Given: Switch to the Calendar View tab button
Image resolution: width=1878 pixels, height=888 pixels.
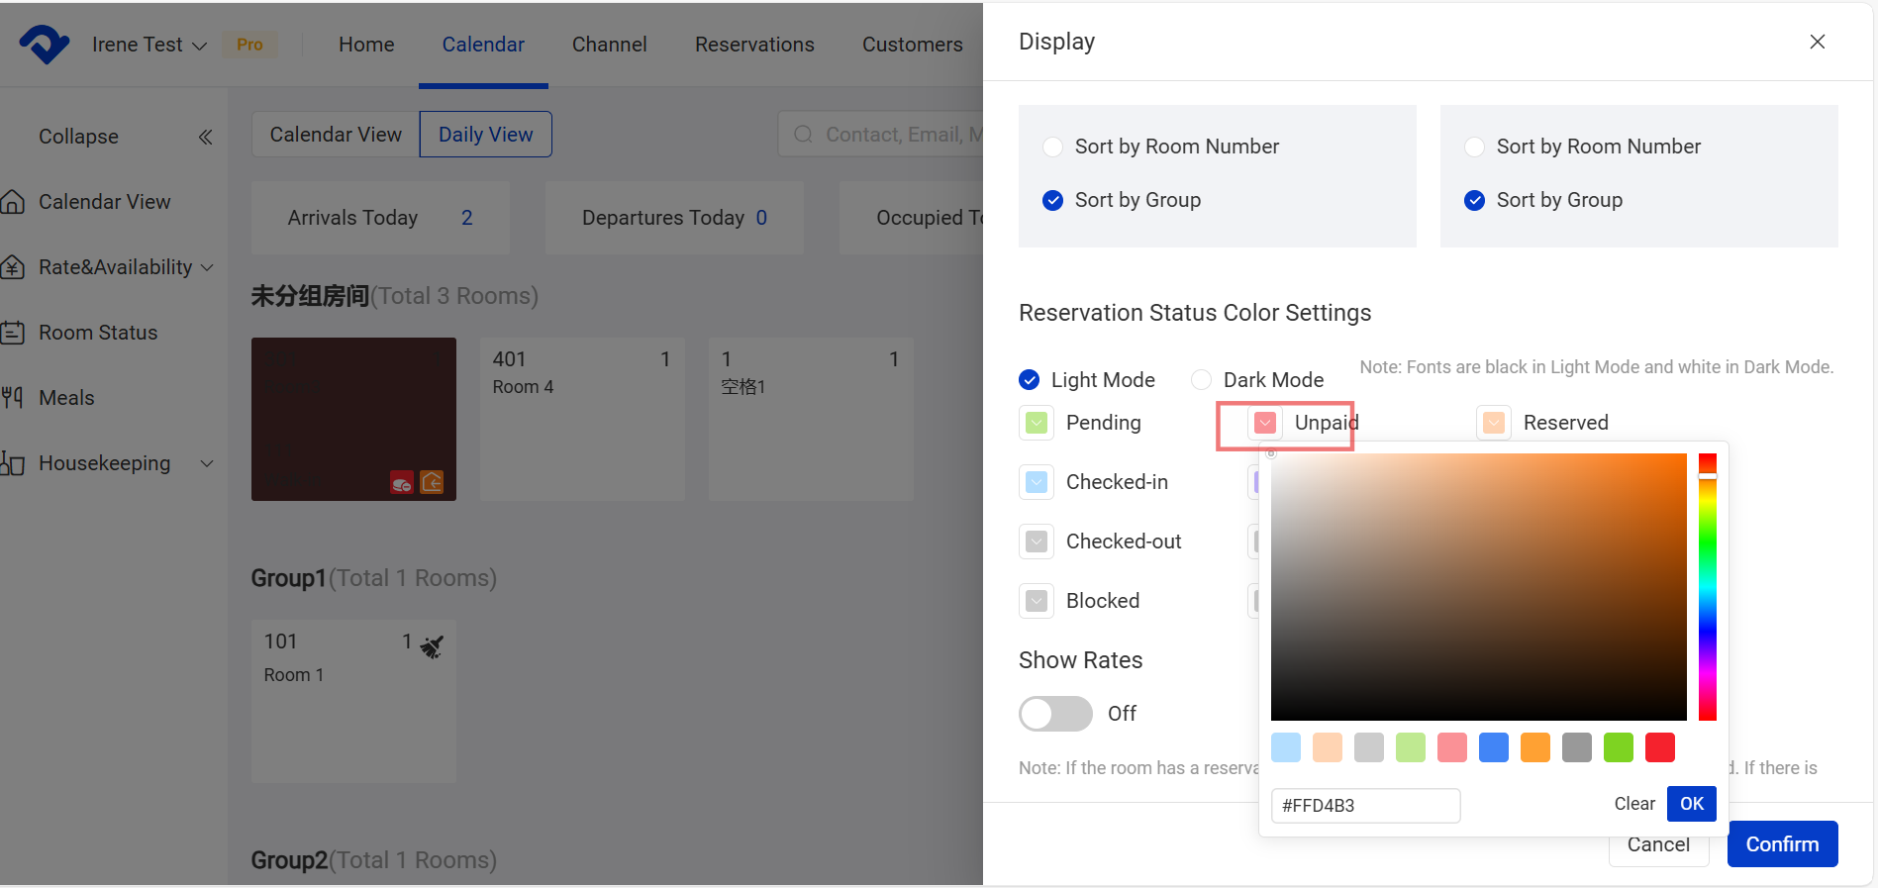Looking at the screenshot, I should [x=336, y=135].
